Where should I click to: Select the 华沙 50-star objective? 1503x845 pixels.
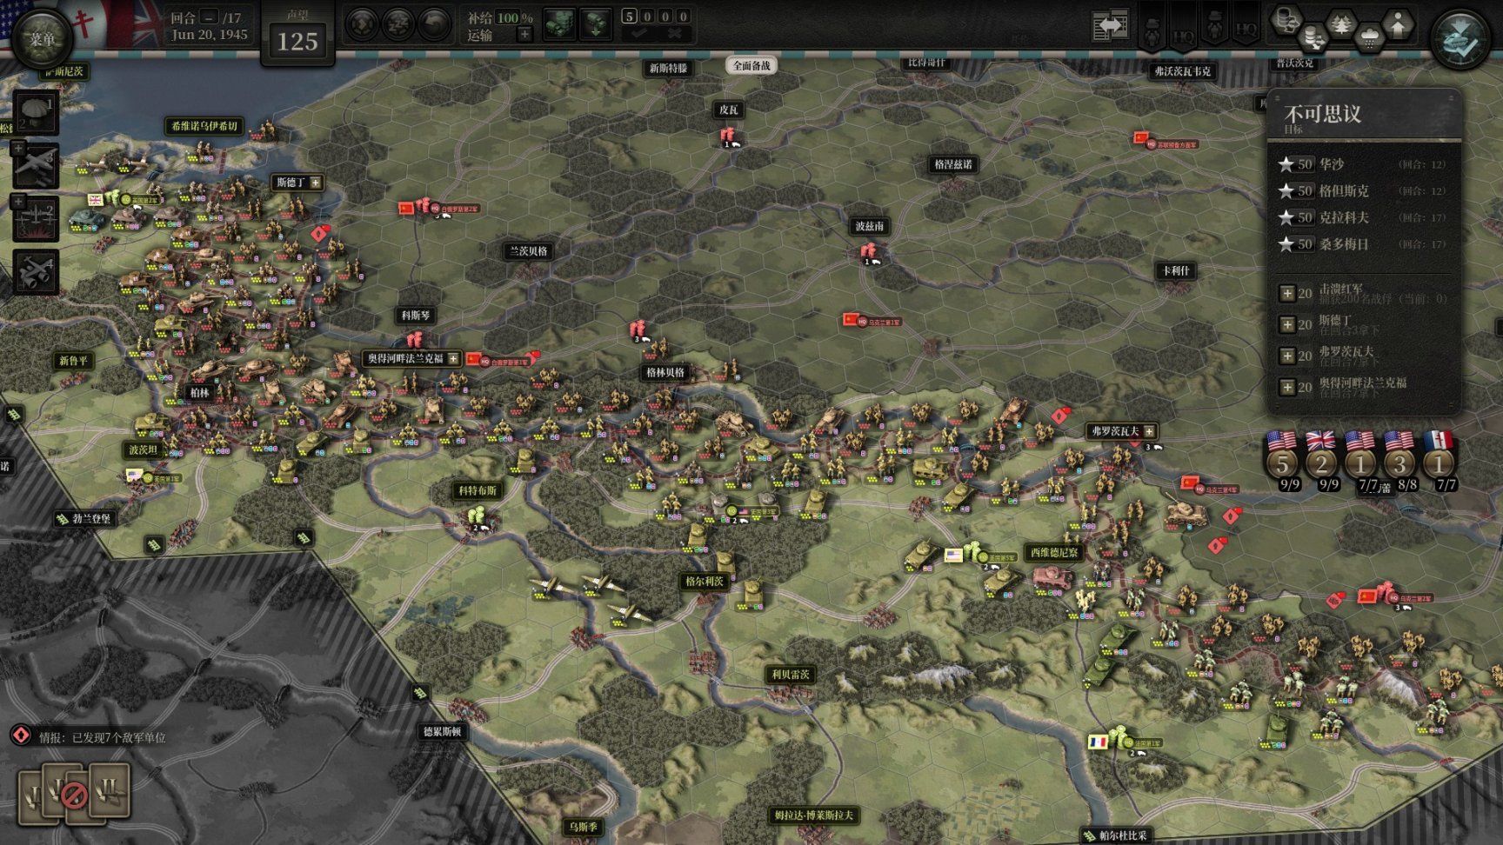click(1362, 164)
